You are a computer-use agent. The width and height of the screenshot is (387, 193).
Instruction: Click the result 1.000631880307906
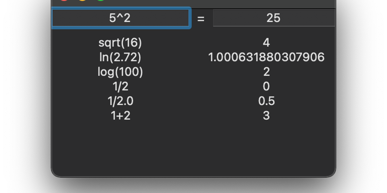[x=266, y=57]
